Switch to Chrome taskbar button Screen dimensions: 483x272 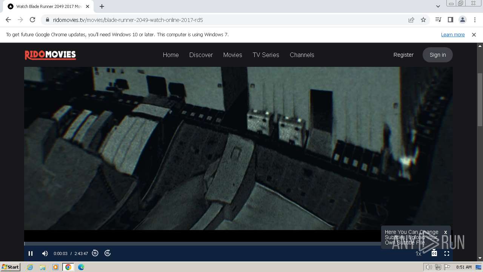click(x=68, y=267)
